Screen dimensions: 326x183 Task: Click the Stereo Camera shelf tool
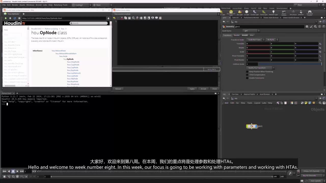pos(284,13)
